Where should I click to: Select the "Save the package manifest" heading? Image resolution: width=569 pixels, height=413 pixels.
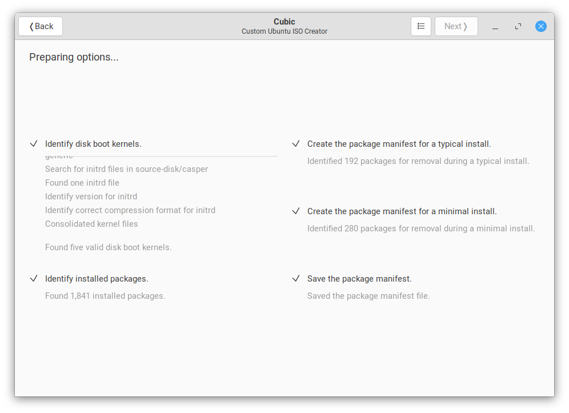point(359,279)
